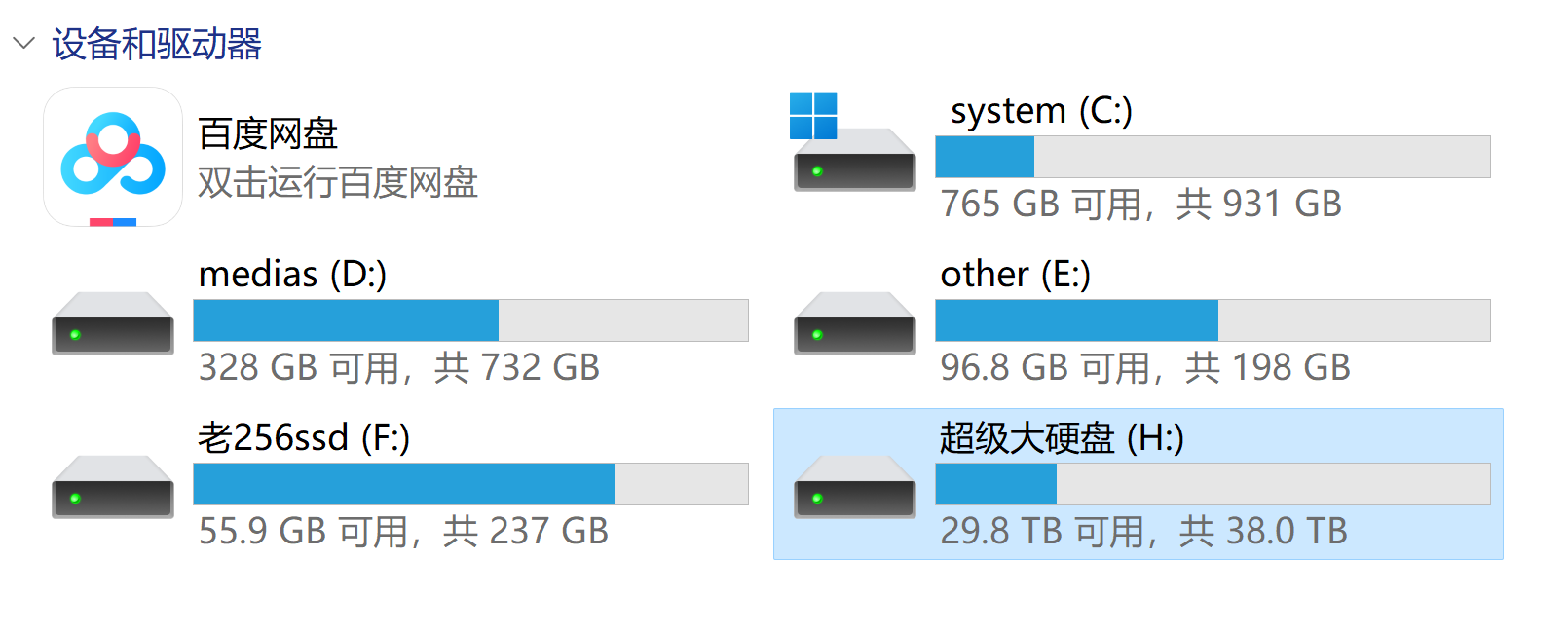Collapse the 设备和驱动器 section chevron
This screenshot has width=1568, height=635.
(x=23, y=44)
